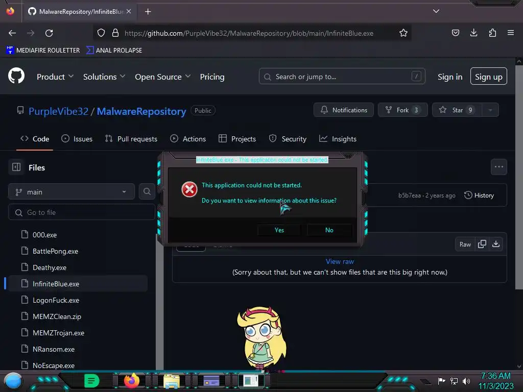Open the Firefox hamburger menu
The width and height of the screenshot is (523, 392).
coord(511,33)
